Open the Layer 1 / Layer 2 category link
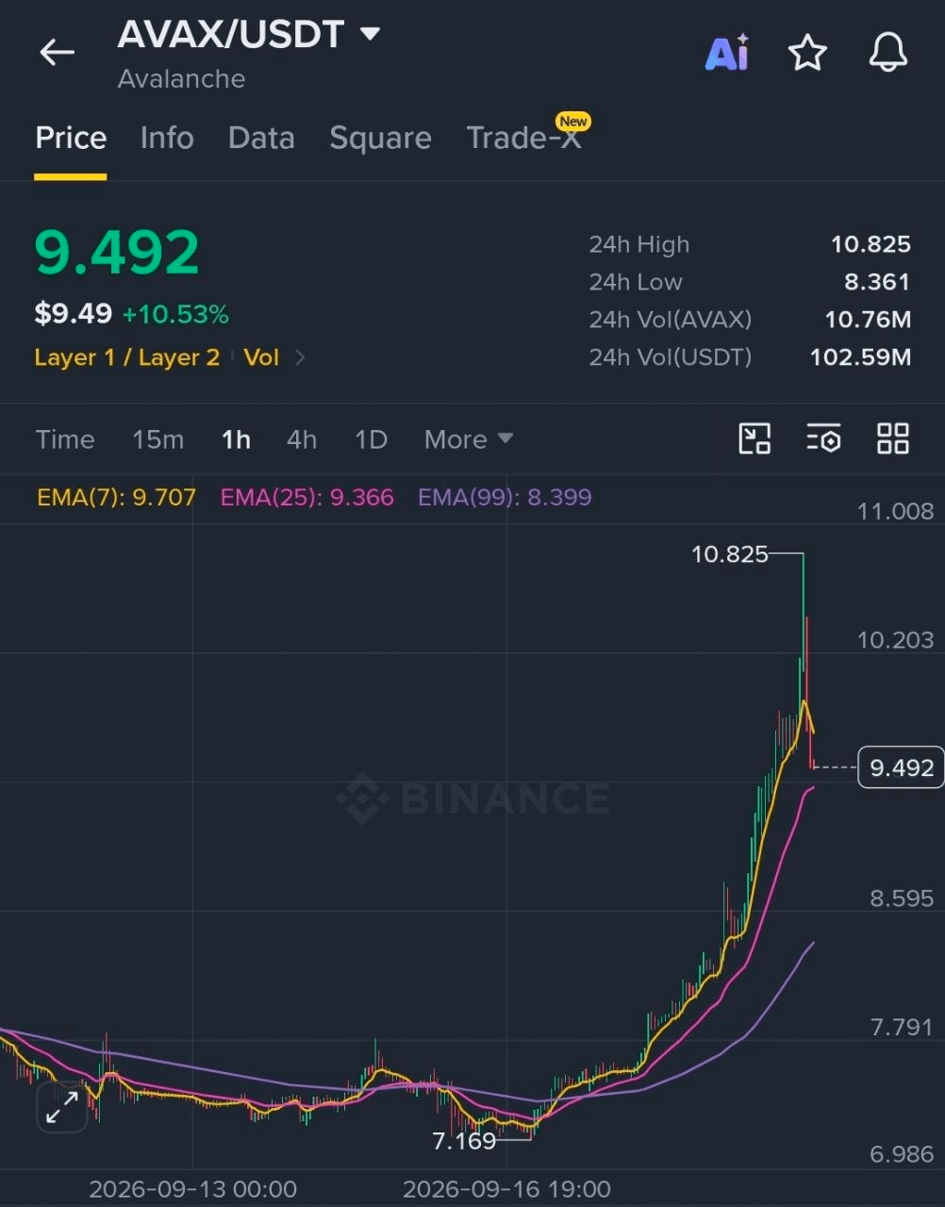The image size is (945, 1207). (x=126, y=357)
